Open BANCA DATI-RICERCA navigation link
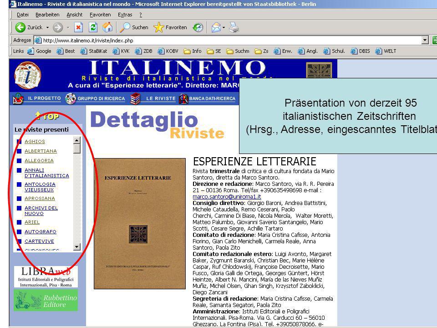This screenshot has width=437, height=328. coord(213,98)
